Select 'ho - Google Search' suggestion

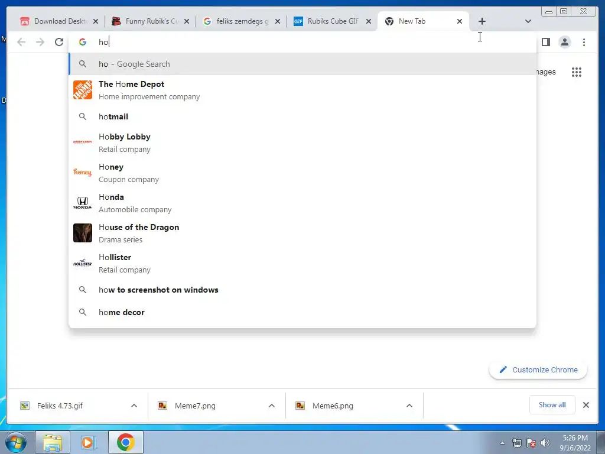(x=302, y=64)
